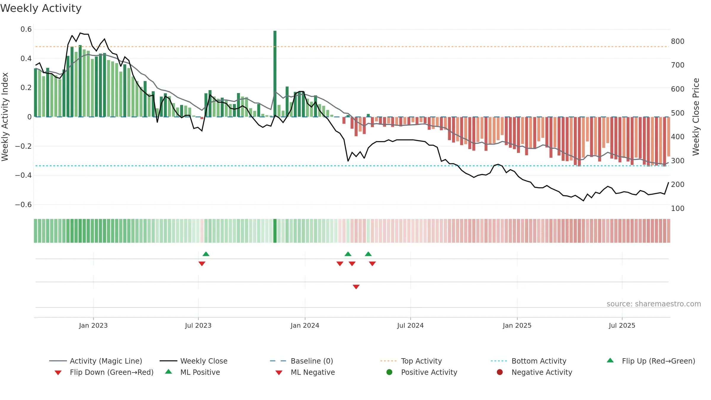Click the Jul 2024 axis label
The width and height of the screenshot is (711, 400).
(x=410, y=326)
